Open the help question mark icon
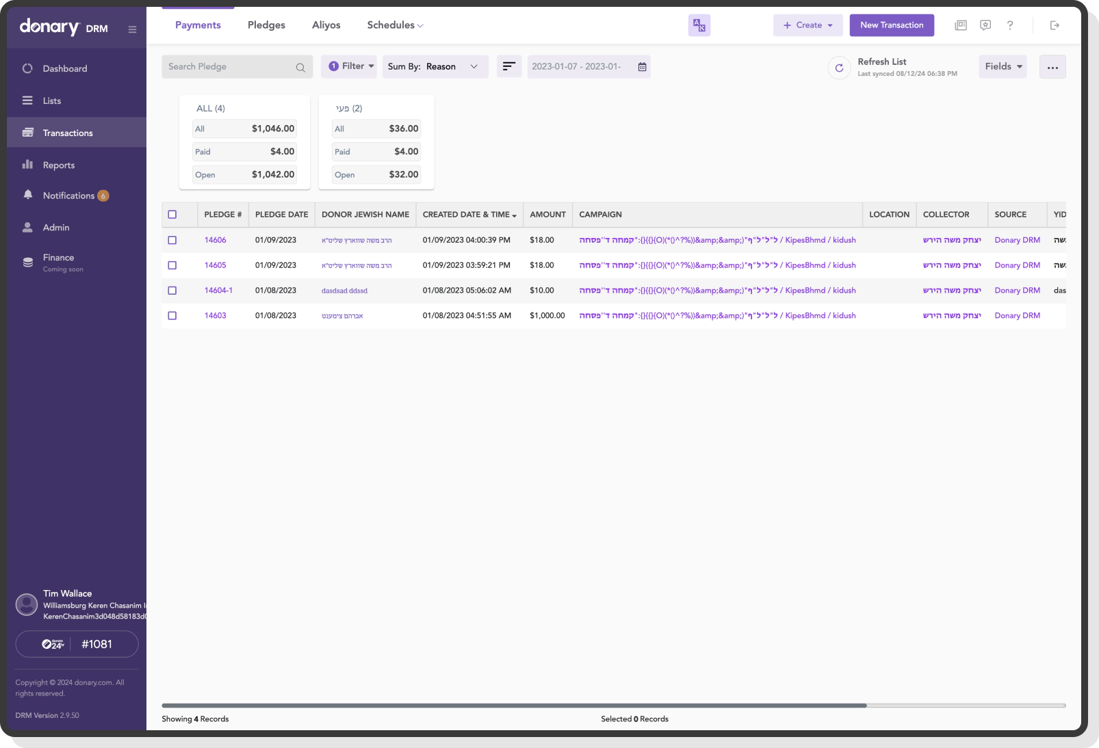The height and width of the screenshot is (748, 1099). tap(1010, 25)
